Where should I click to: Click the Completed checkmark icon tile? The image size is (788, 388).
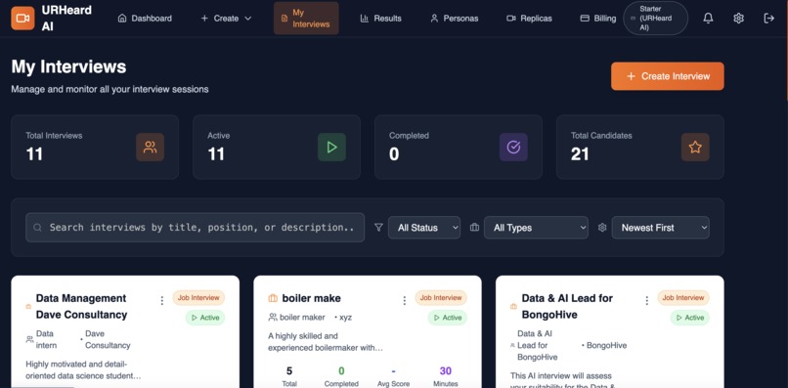(513, 148)
